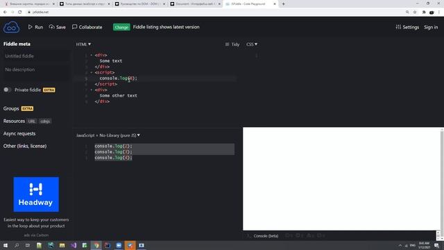Screen dimensions: 444x250
Task: Click the Sign in link
Action: pyautogui.click(x=431, y=27)
